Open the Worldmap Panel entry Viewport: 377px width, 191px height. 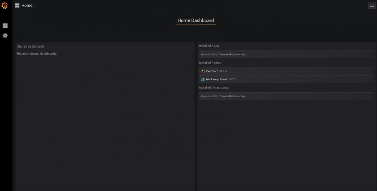tap(287, 79)
